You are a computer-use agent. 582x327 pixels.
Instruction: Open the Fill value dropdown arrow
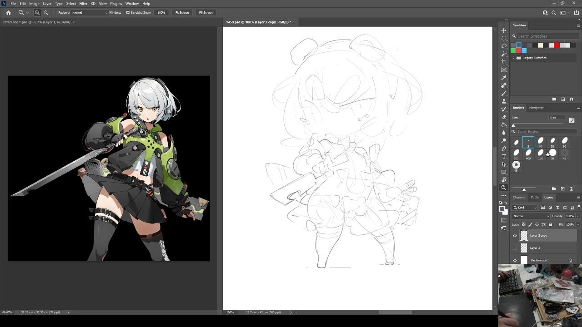[577, 224]
